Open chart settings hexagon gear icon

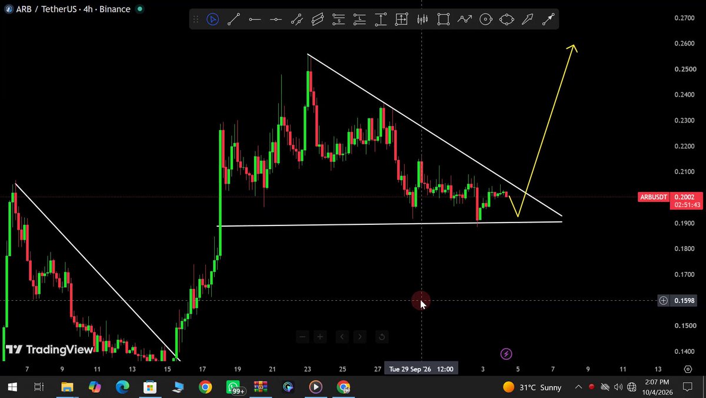(688, 369)
